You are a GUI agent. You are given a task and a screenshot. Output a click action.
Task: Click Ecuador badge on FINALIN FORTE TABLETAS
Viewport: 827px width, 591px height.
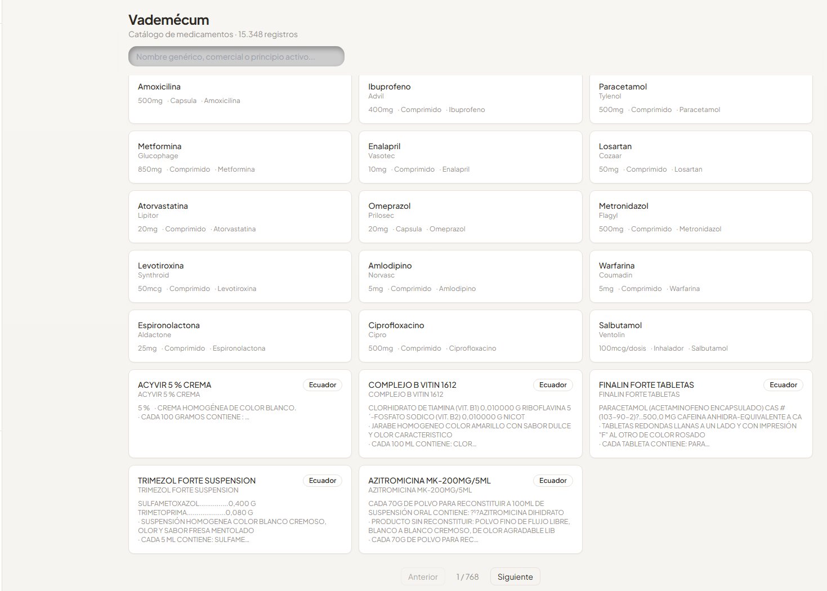click(x=783, y=385)
